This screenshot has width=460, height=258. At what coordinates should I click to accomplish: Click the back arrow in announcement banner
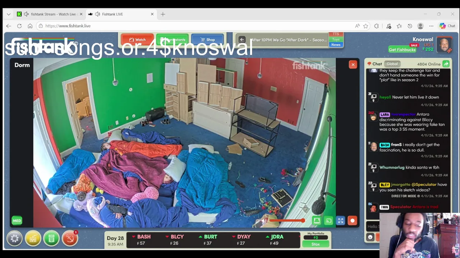242,40
